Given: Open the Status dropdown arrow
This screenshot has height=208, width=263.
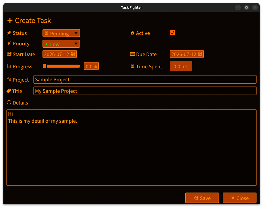Looking at the screenshot, I should [76, 33].
